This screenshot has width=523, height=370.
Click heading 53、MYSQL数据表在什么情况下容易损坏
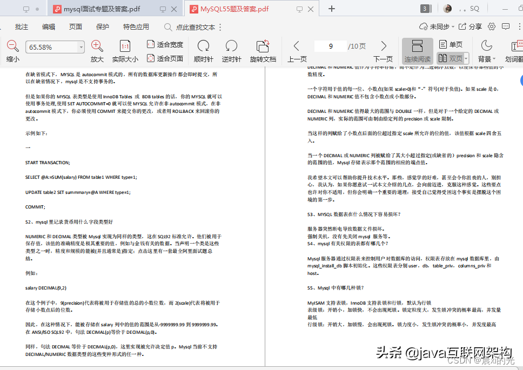coord(353,214)
